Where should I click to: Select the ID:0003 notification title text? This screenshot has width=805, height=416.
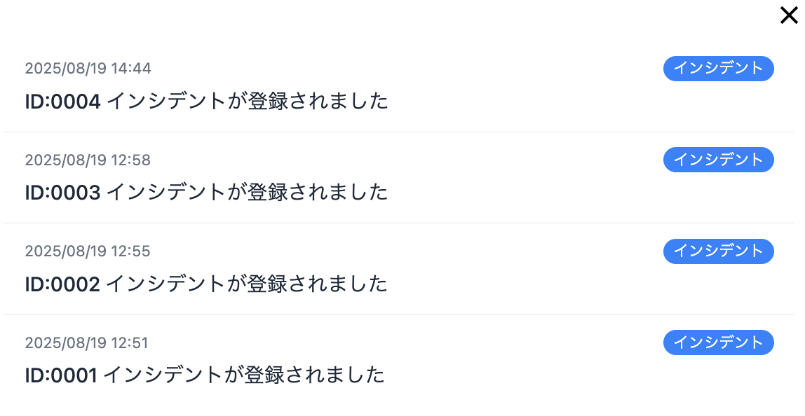click(x=206, y=193)
